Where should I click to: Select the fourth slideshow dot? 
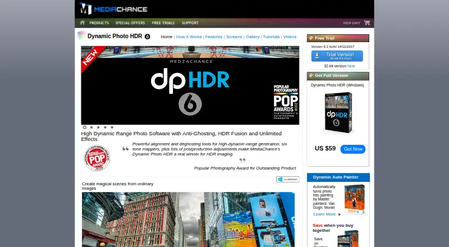click(x=105, y=127)
